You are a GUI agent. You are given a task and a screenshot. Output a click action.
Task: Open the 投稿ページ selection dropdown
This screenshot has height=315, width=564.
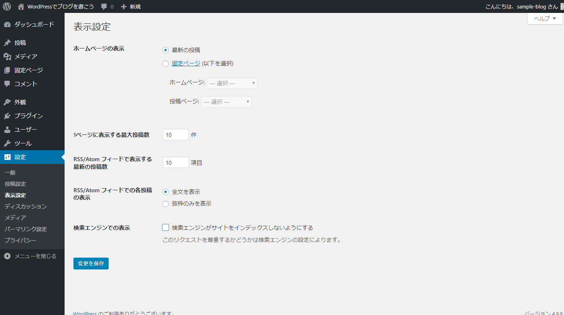[226, 101]
